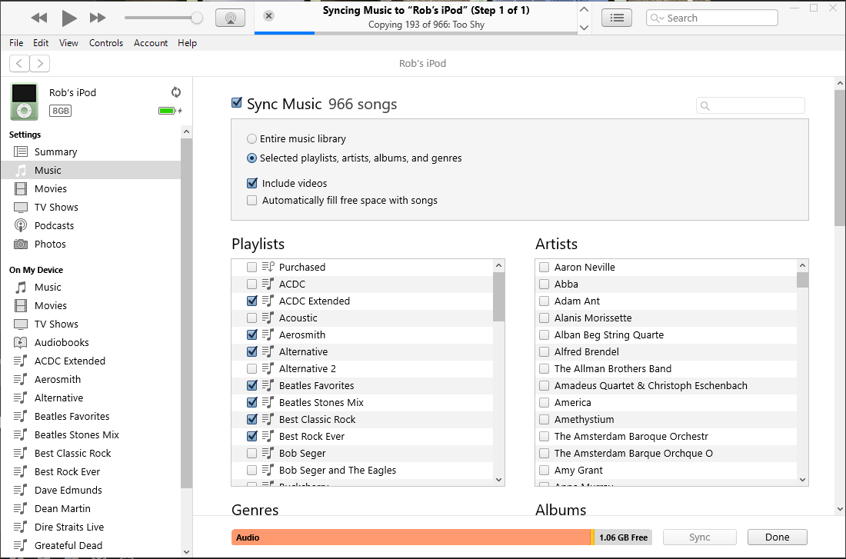Screen dimensions: 846x559
Task: Select Entire music library option
Action: point(251,138)
